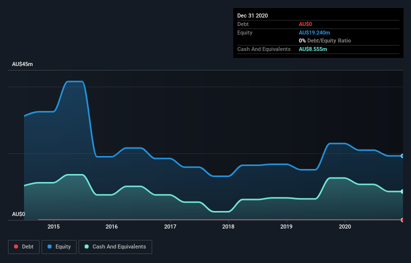Click the 2015 x-axis label
The height and width of the screenshot is (263, 411).
click(x=54, y=226)
